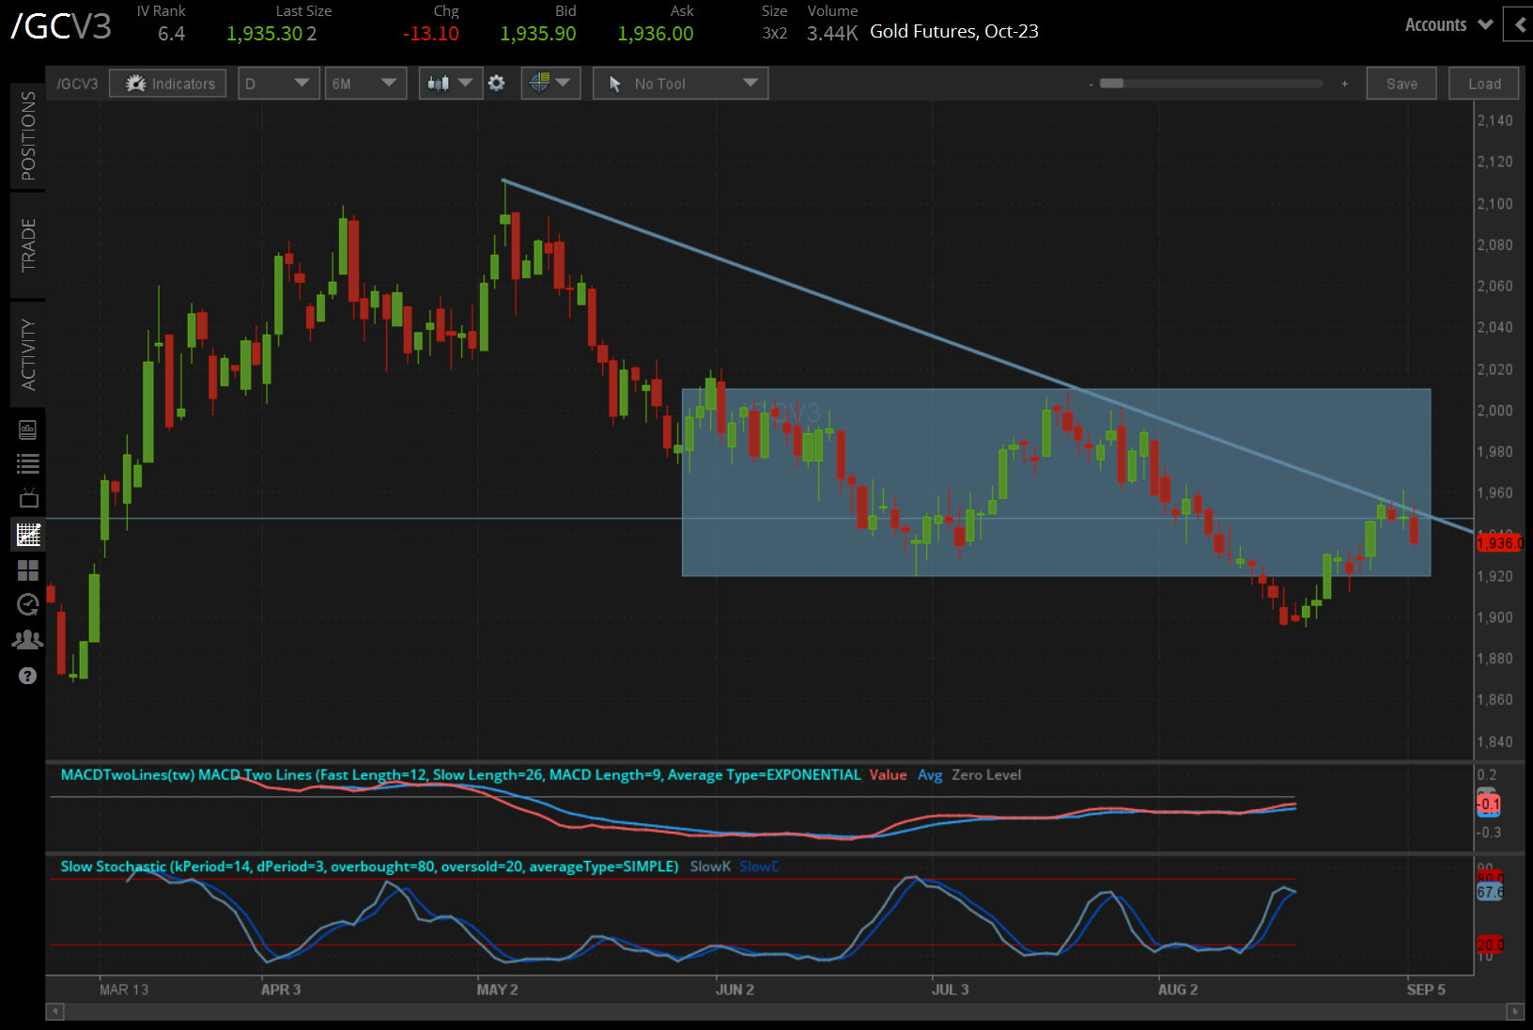Open the follow traders people icon

[x=27, y=640]
